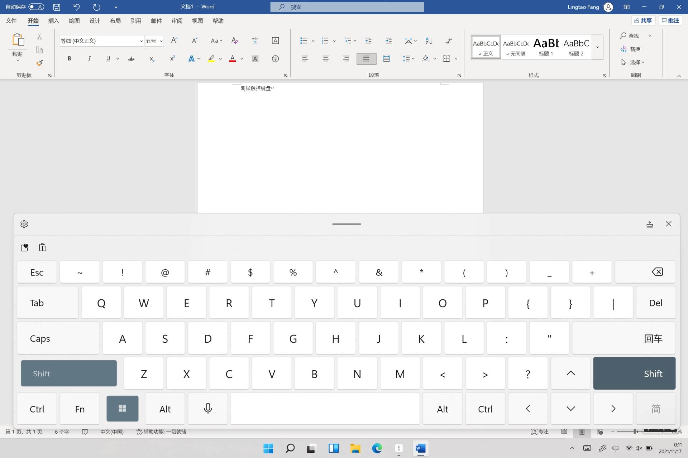Expand bullet list dropdown arrow
Viewport: 688px width, 458px height.
[x=313, y=40]
